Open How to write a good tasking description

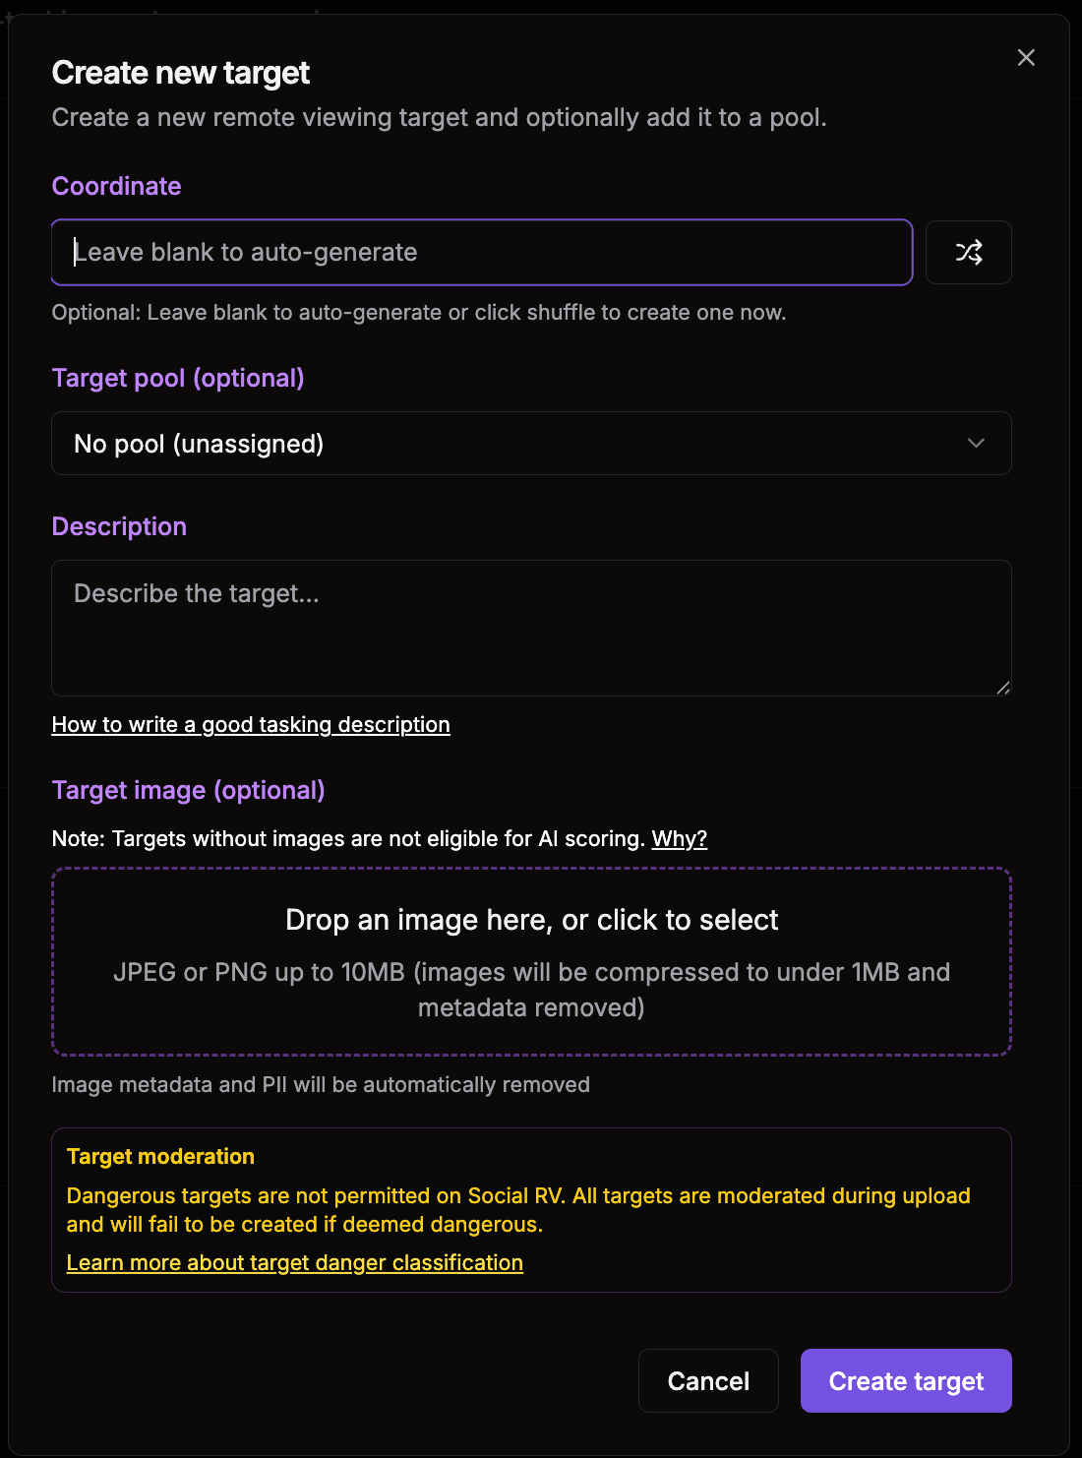click(x=251, y=725)
